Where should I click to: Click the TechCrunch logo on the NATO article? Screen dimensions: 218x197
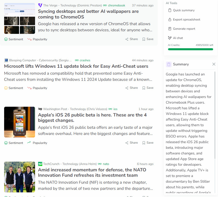pyautogui.click(x=40, y=164)
